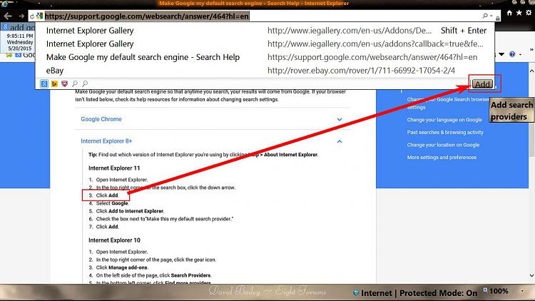Screen dimensions: 535x301
Task: Open 'Change your language on Google' link
Action: click(444, 120)
